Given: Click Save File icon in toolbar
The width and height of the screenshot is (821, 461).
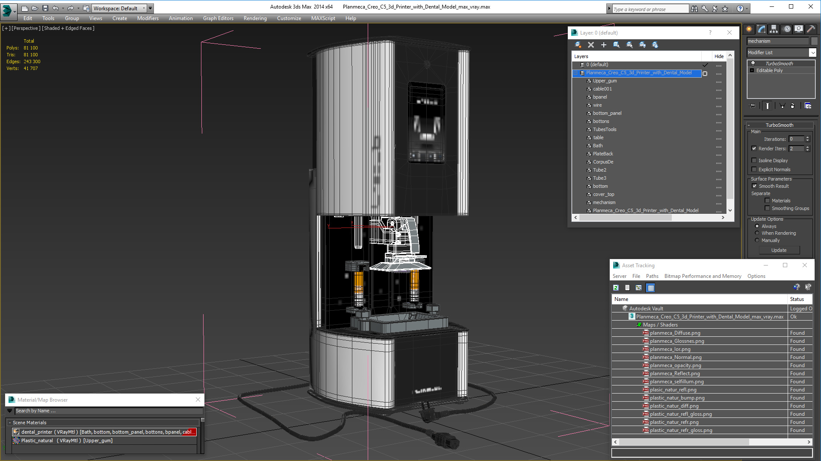Looking at the screenshot, I should (x=45, y=8).
